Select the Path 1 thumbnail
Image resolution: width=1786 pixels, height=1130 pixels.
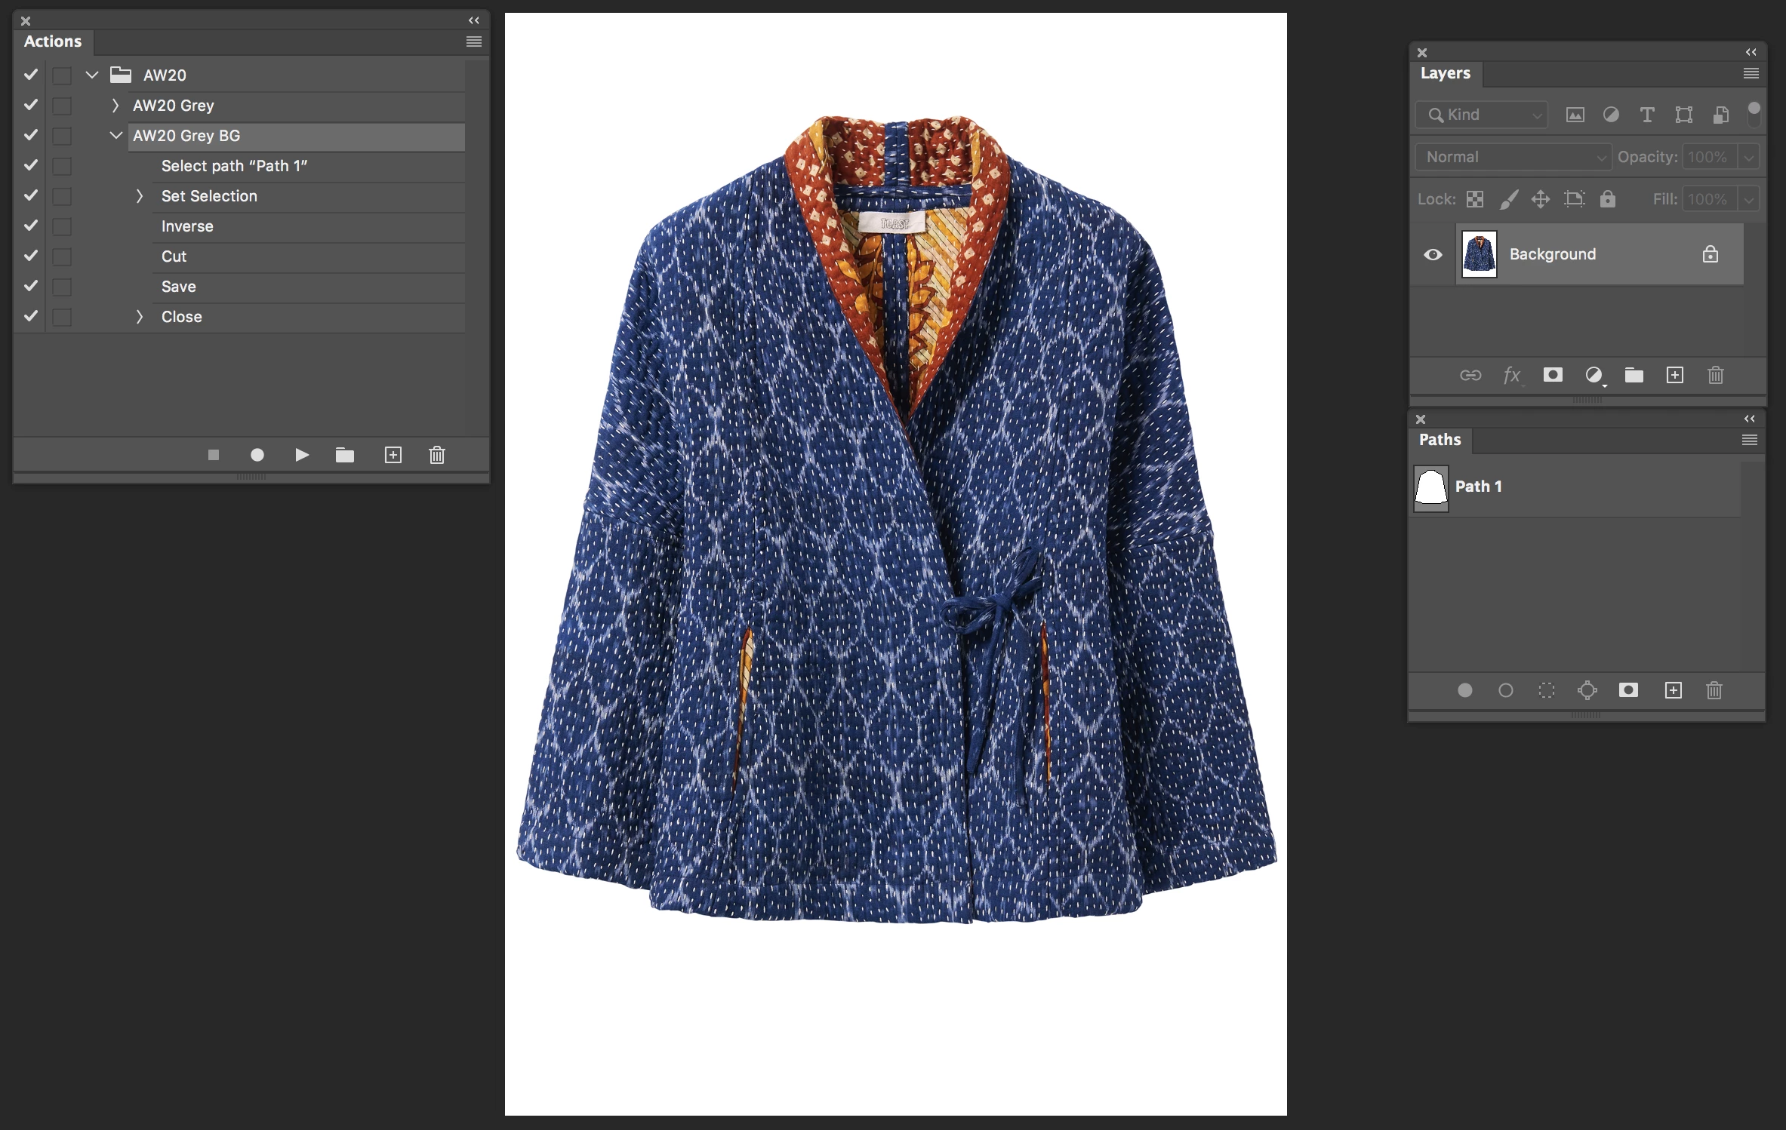(x=1430, y=487)
